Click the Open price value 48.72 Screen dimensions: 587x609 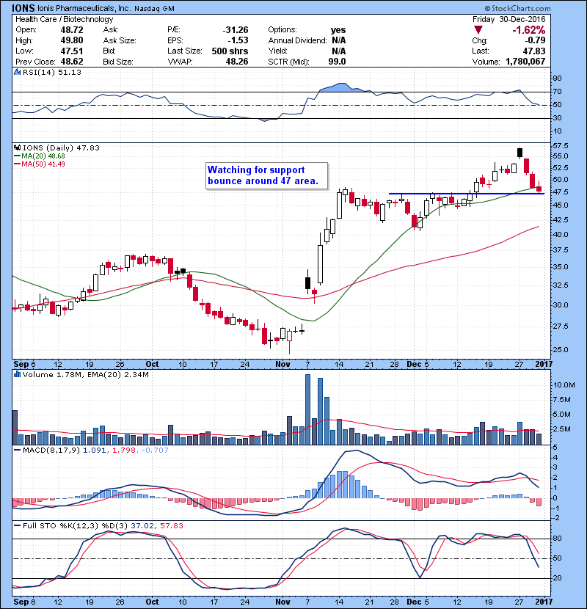click(72, 30)
